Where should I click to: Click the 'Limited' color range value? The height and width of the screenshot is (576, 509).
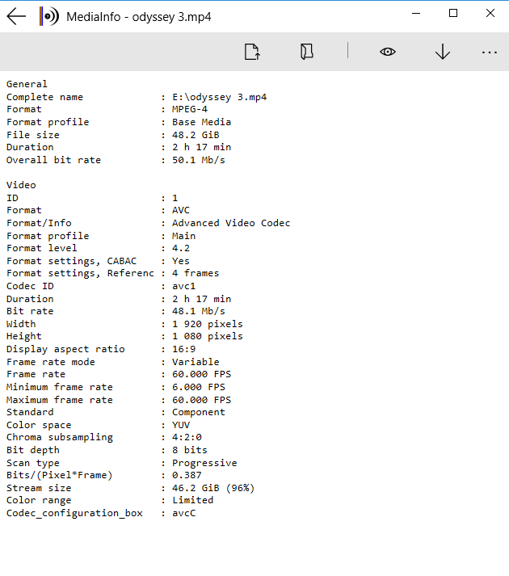click(192, 500)
